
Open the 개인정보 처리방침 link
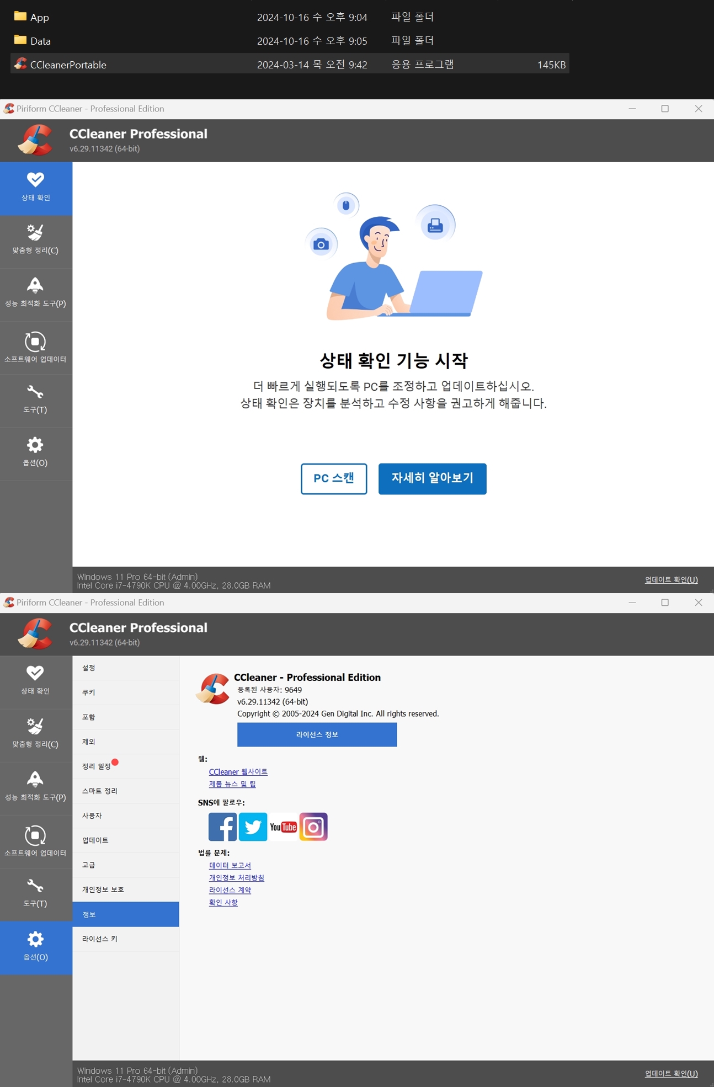coord(236,877)
